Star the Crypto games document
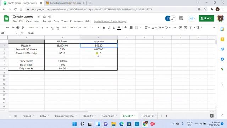This screenshot has width=227, height=128. (39, 17)
